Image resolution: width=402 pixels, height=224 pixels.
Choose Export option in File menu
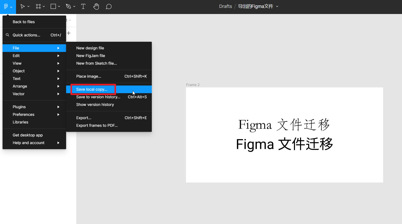coord(109,118)
